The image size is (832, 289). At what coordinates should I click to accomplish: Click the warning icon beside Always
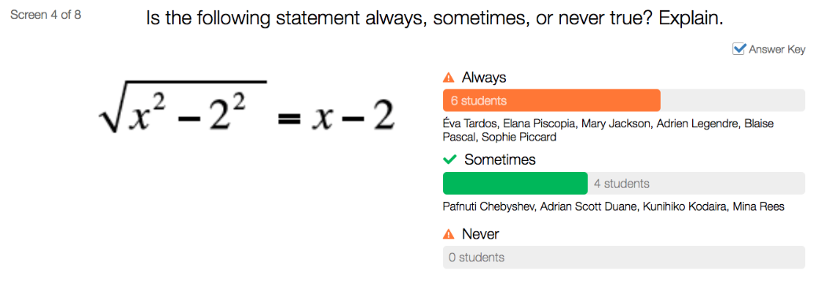[449, 78]
